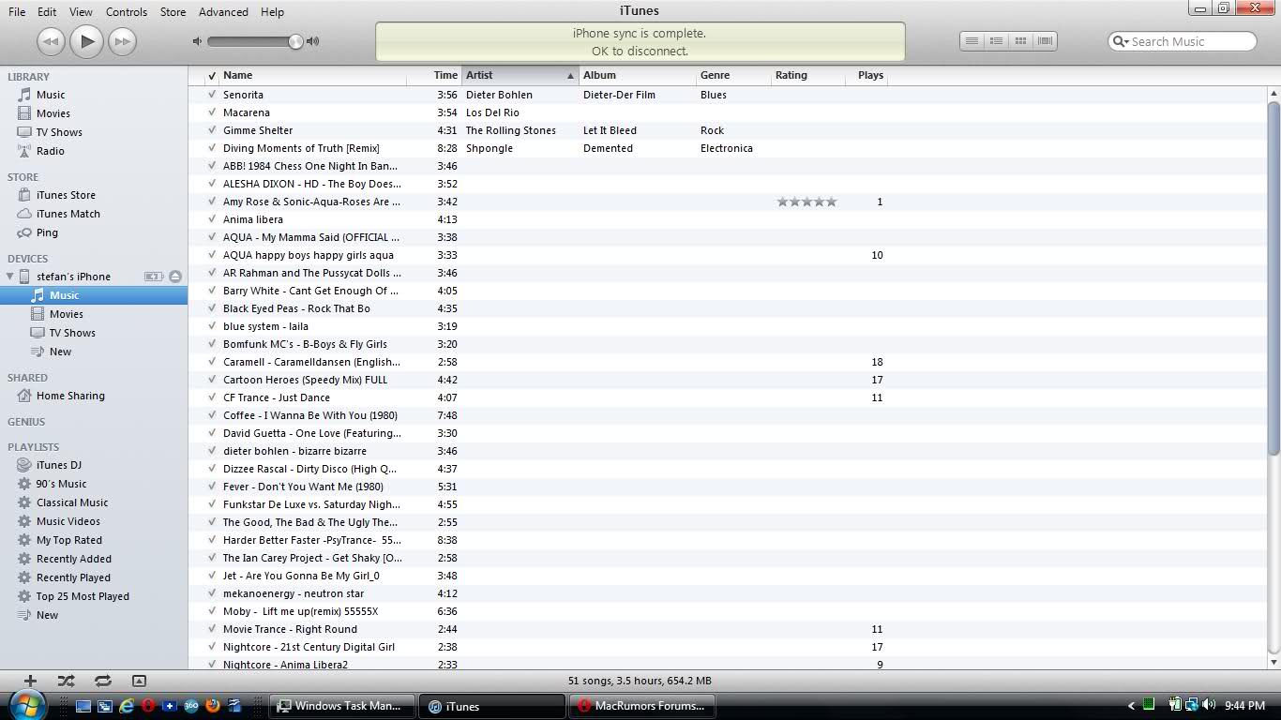Viewport: 1281px width, 720px height.
Task: Sort songs by Time column
Action: pos(434,75)
